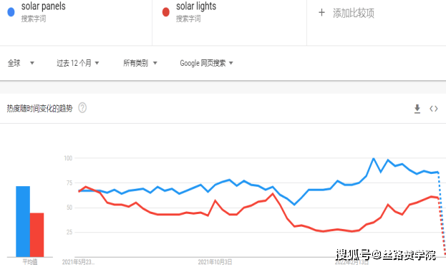This screenshot has width=446, height=267.
Task: Click the help question mark icon
Action: (82, 108)
